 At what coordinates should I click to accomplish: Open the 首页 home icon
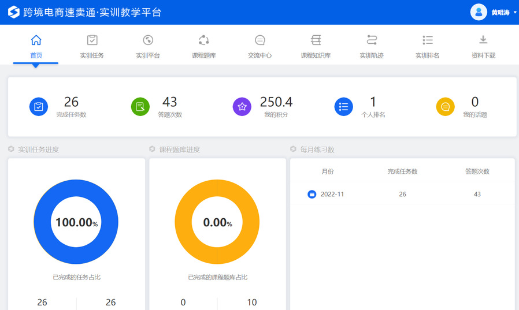click(36, 40)
